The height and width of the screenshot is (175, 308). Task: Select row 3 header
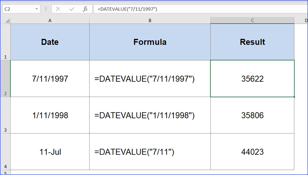tap(5, 115)
